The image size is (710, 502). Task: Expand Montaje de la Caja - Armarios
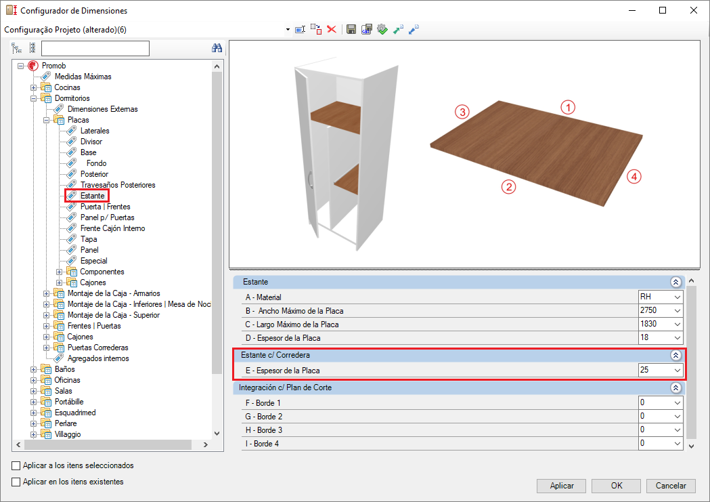46,293
